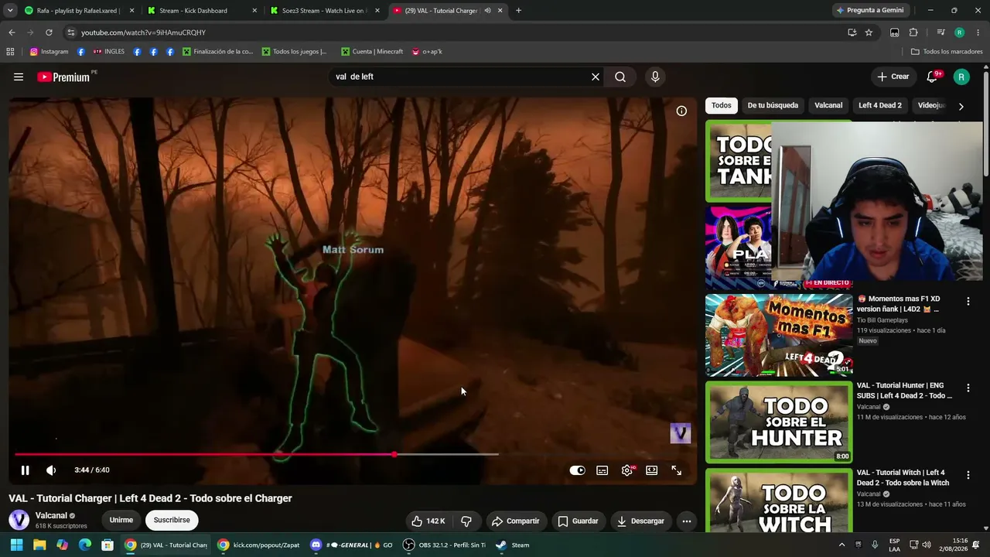Open the Windows Start menu
Image resolution: width=990 pixels, height=557 pixels.
click(x=16, y=545)
